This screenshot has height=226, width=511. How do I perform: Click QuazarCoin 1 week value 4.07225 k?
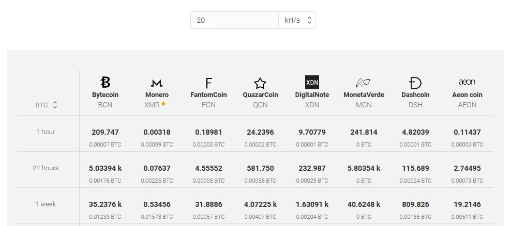click(x=260, y=204)
